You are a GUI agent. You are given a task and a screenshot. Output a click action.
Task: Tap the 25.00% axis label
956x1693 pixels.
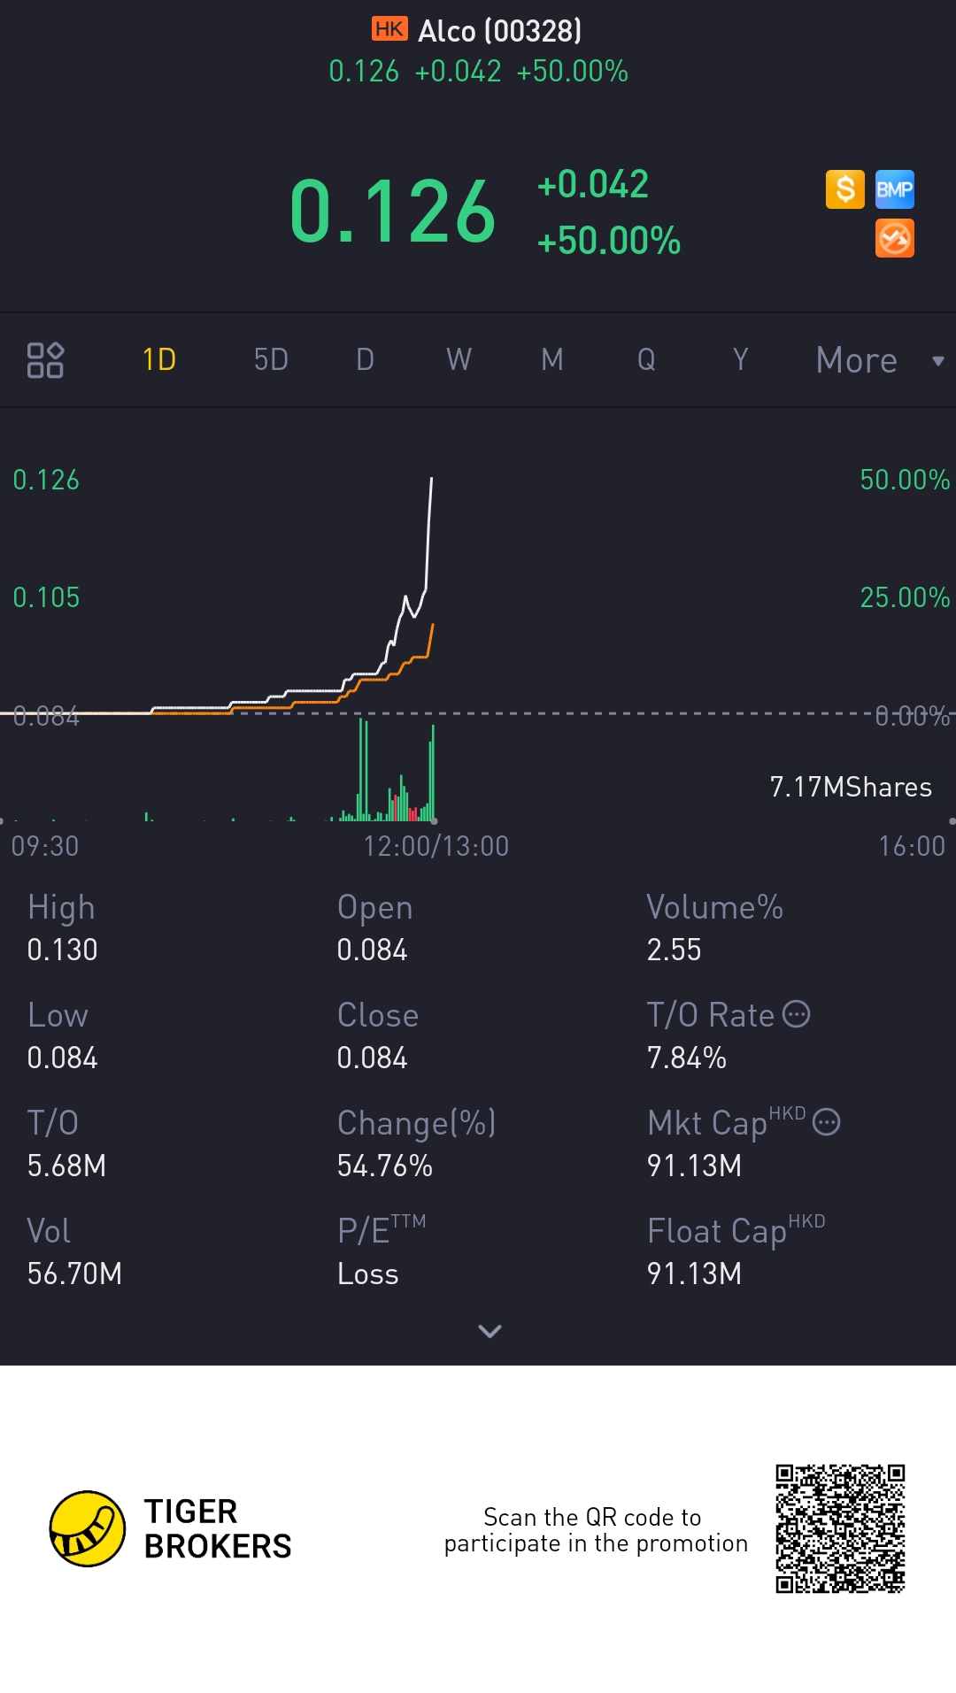(905, 597)
